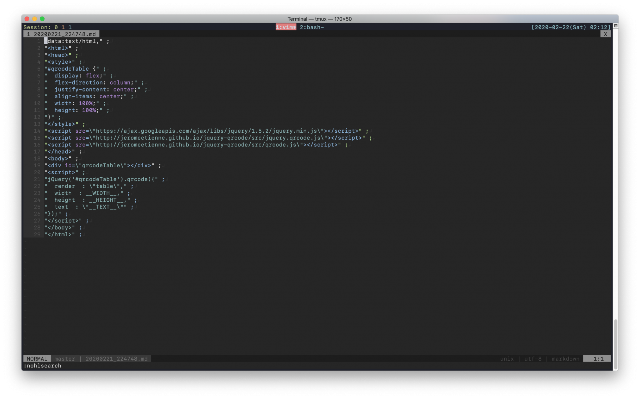Image resolution: width=640 pixels, height=399 pixels.
Task: Close the buffer with the X button
Action: point(606,34)
